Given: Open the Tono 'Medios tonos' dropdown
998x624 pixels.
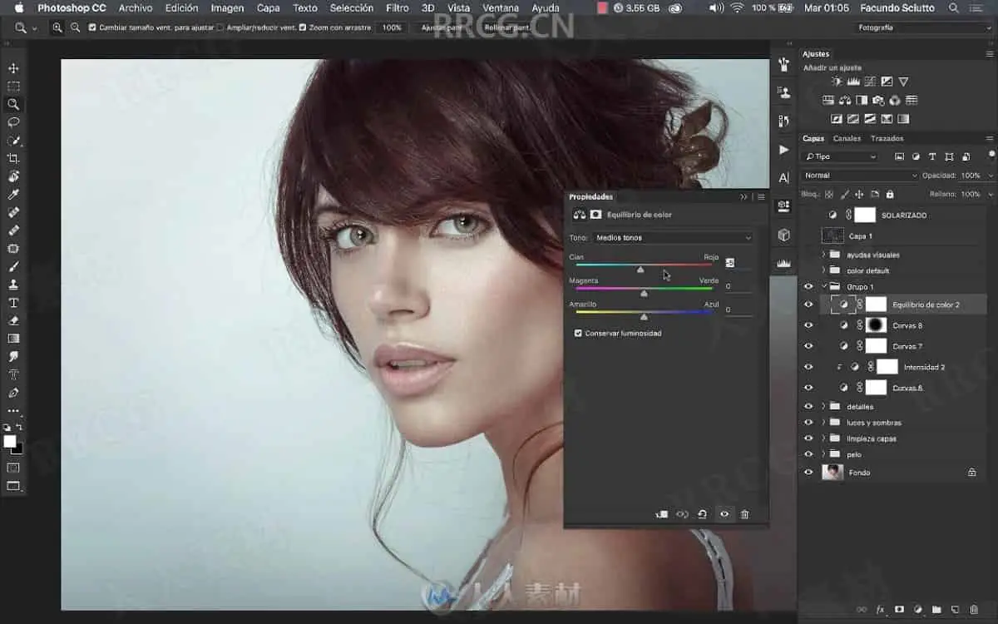Looking at the screenshot, I should tap(673, 238).
